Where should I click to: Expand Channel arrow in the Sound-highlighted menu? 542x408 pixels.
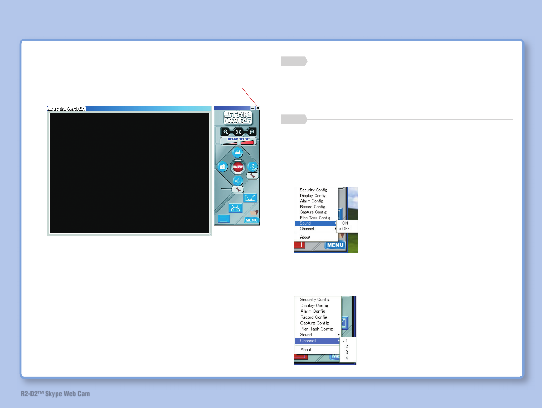coord(335,229)
